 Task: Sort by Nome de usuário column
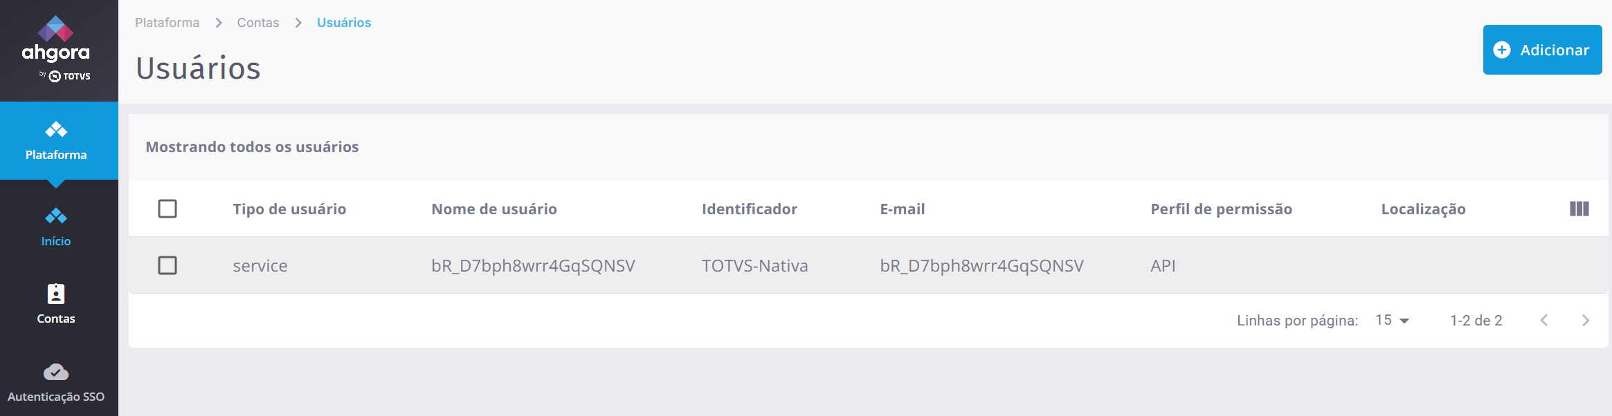click(494, 209)
